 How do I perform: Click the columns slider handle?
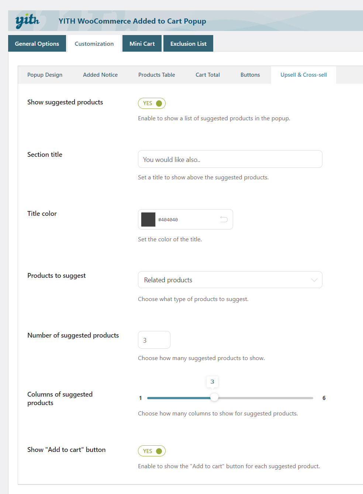214,397
